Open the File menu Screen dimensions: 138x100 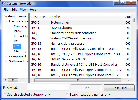[x=6, y=10]
